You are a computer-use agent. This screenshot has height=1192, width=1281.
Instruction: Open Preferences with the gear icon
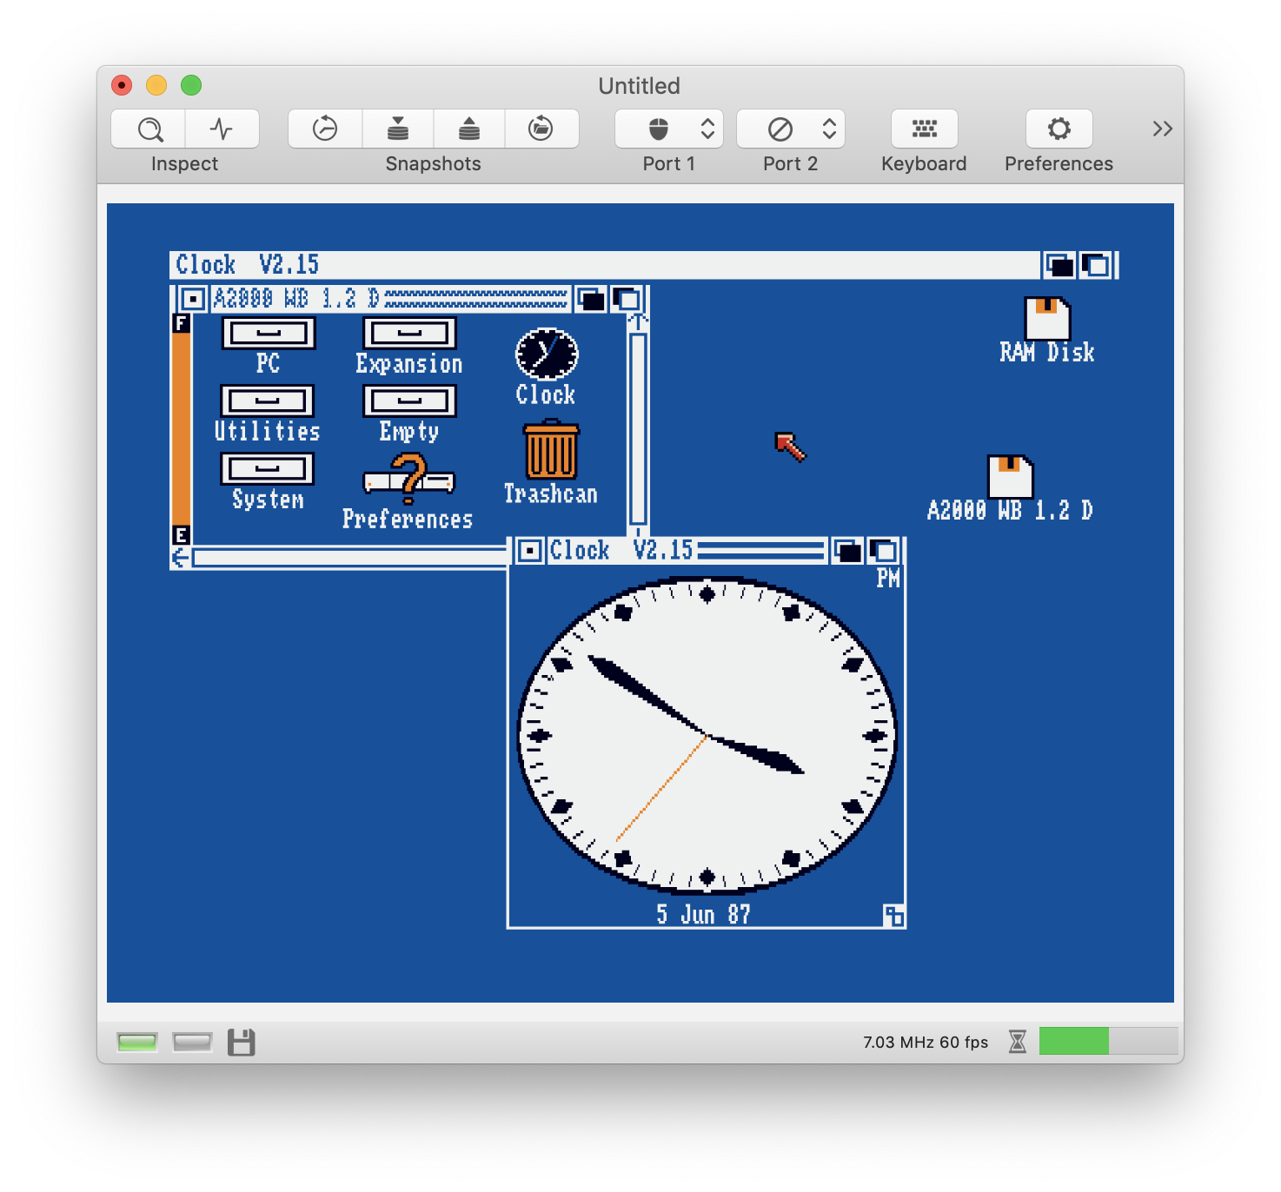click(1059, 129)
